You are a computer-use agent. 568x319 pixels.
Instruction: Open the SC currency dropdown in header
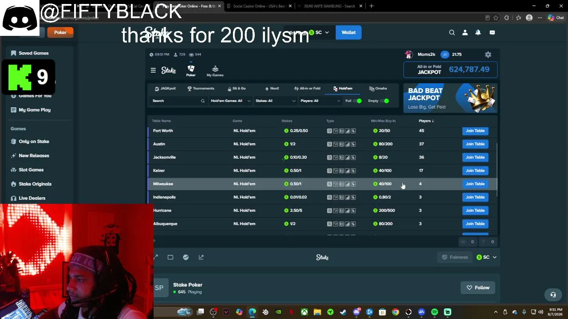coord(319,32)
